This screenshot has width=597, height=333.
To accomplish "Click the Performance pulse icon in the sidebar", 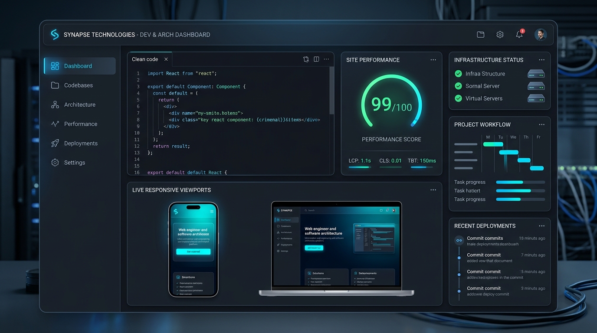I will click(55, 124).
